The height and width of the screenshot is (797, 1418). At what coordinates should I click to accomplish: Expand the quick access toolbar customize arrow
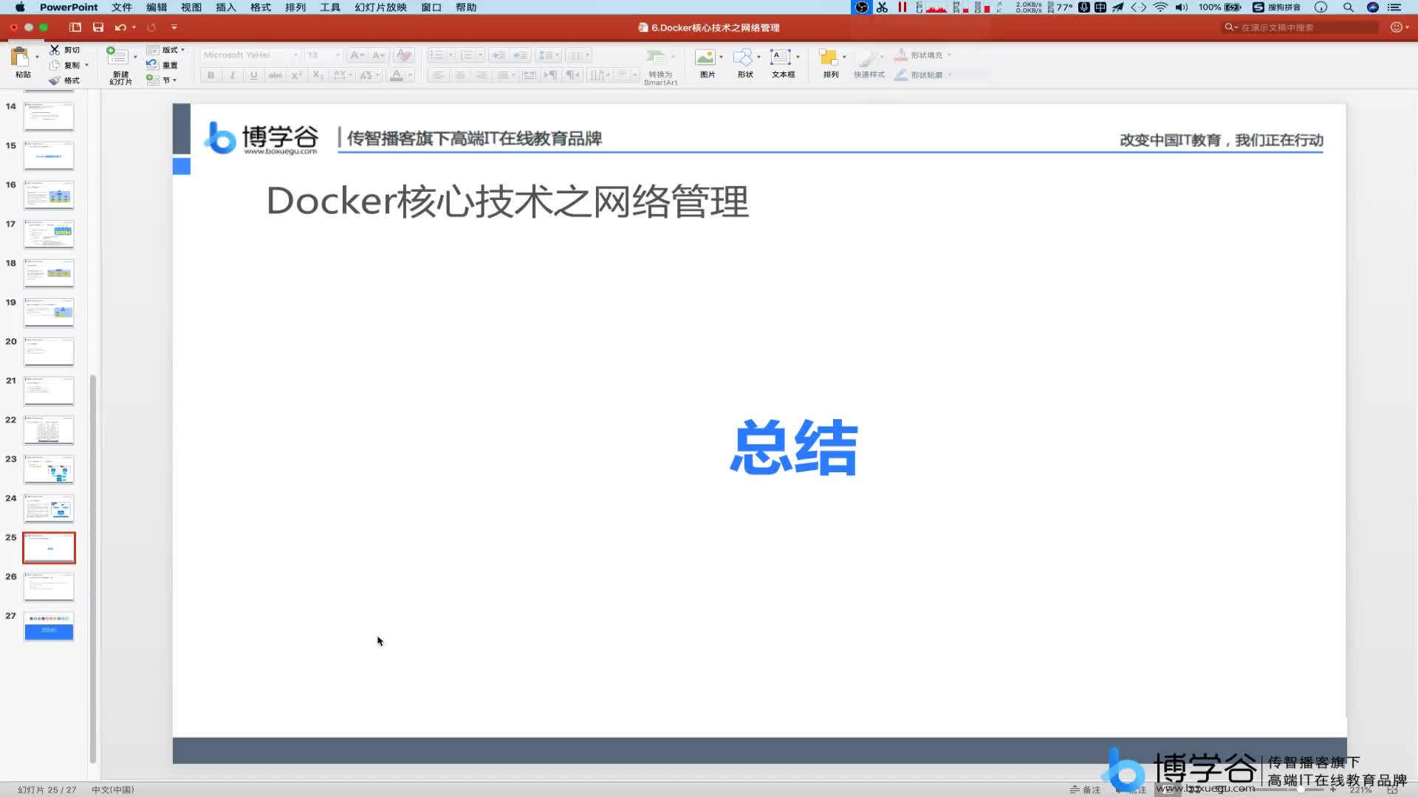coord(174,27)
